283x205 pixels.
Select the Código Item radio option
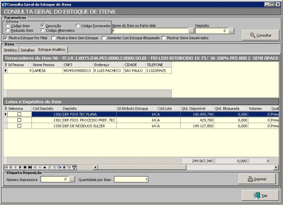[8, 26]
